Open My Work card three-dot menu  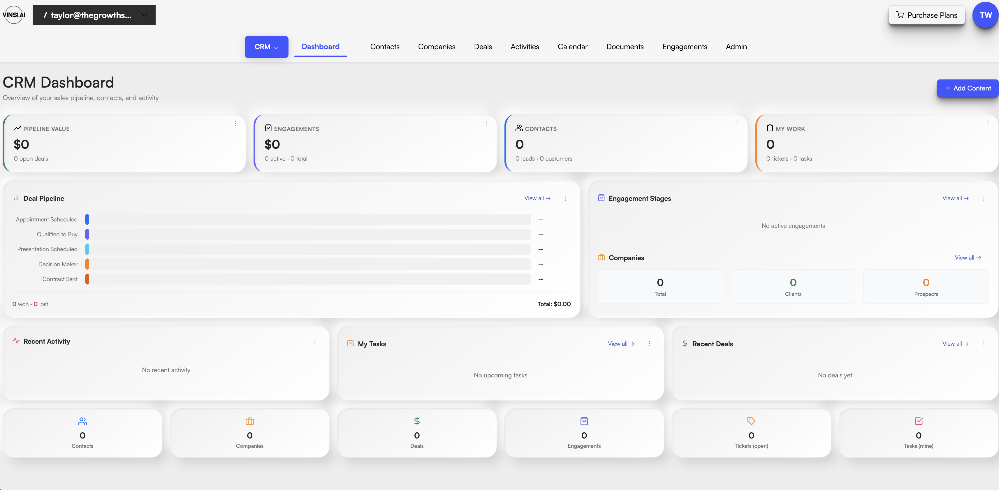point(987,124)
